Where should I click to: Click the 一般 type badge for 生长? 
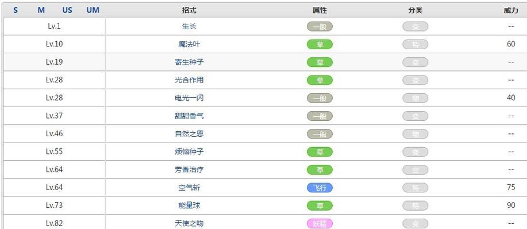320,26
